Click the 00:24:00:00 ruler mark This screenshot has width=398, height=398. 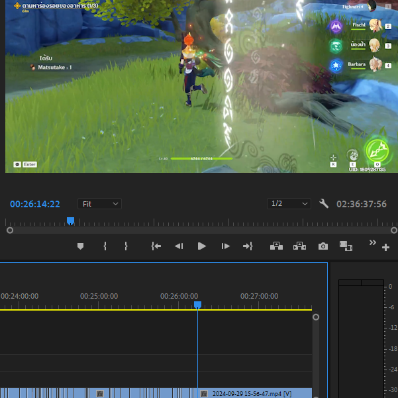point(19,296)
